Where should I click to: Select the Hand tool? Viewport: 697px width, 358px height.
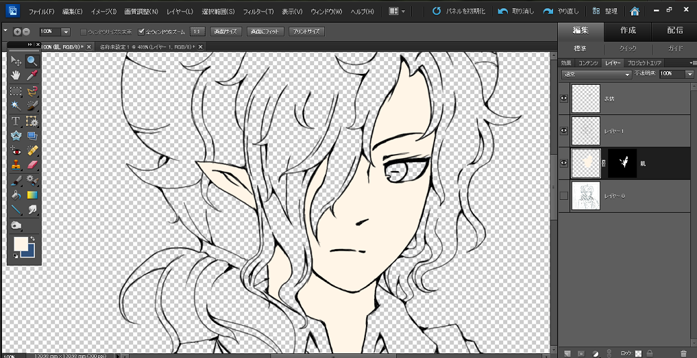tap(16, 76)
